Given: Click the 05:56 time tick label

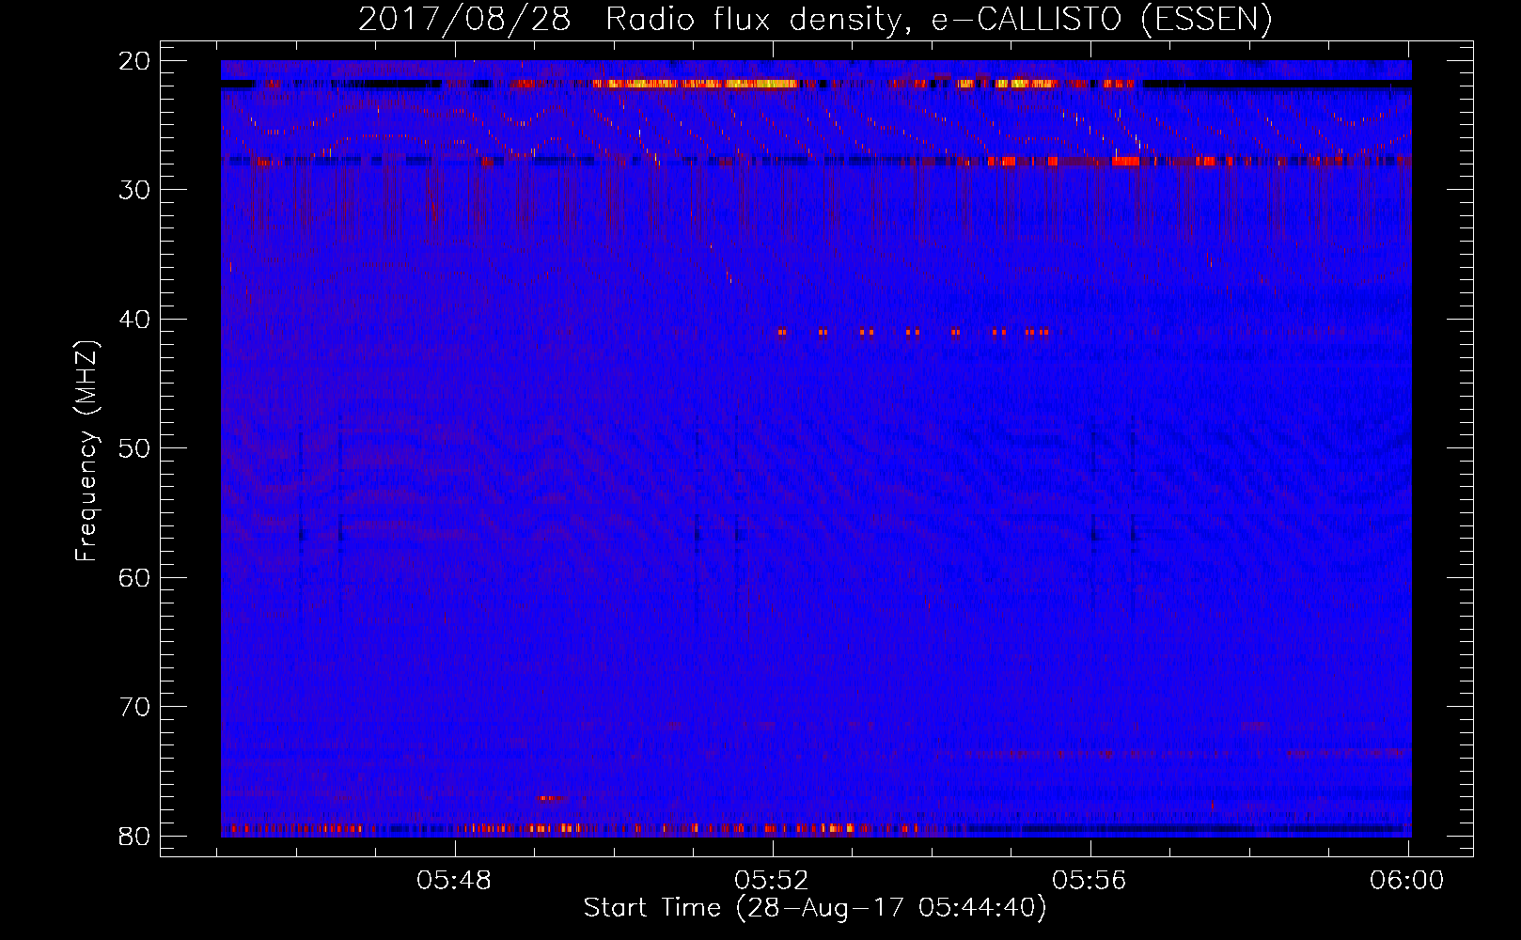Looking at the screenshot, I should point(1090,881).
